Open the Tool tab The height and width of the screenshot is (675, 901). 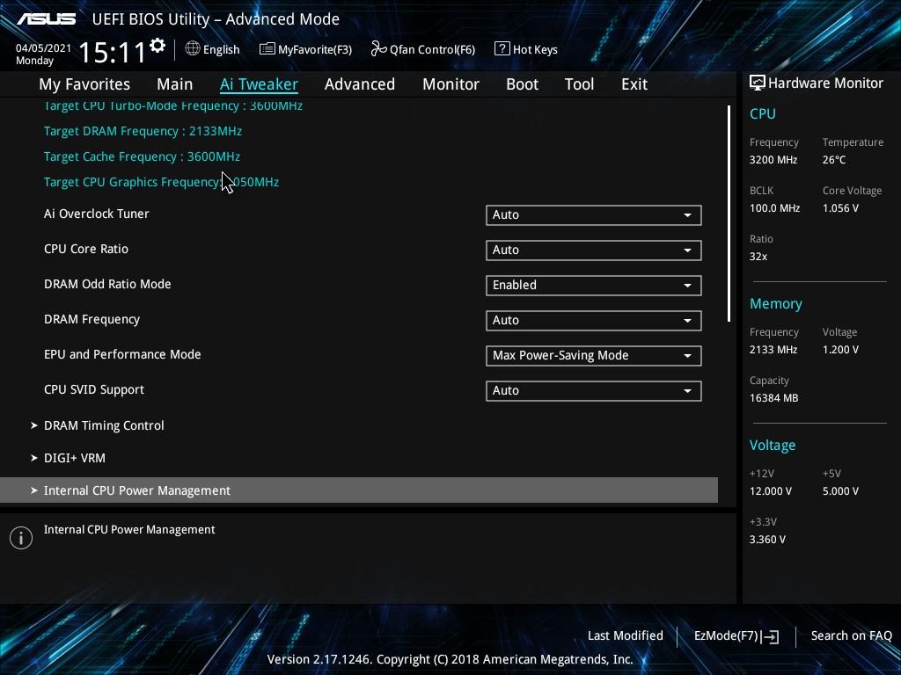point(579,84)
